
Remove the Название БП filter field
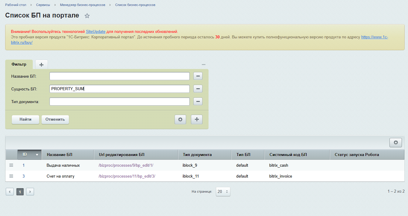198,76
